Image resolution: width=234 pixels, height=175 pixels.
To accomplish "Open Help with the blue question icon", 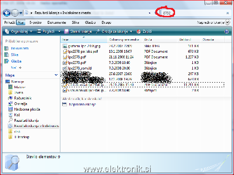I will point(227,32).
